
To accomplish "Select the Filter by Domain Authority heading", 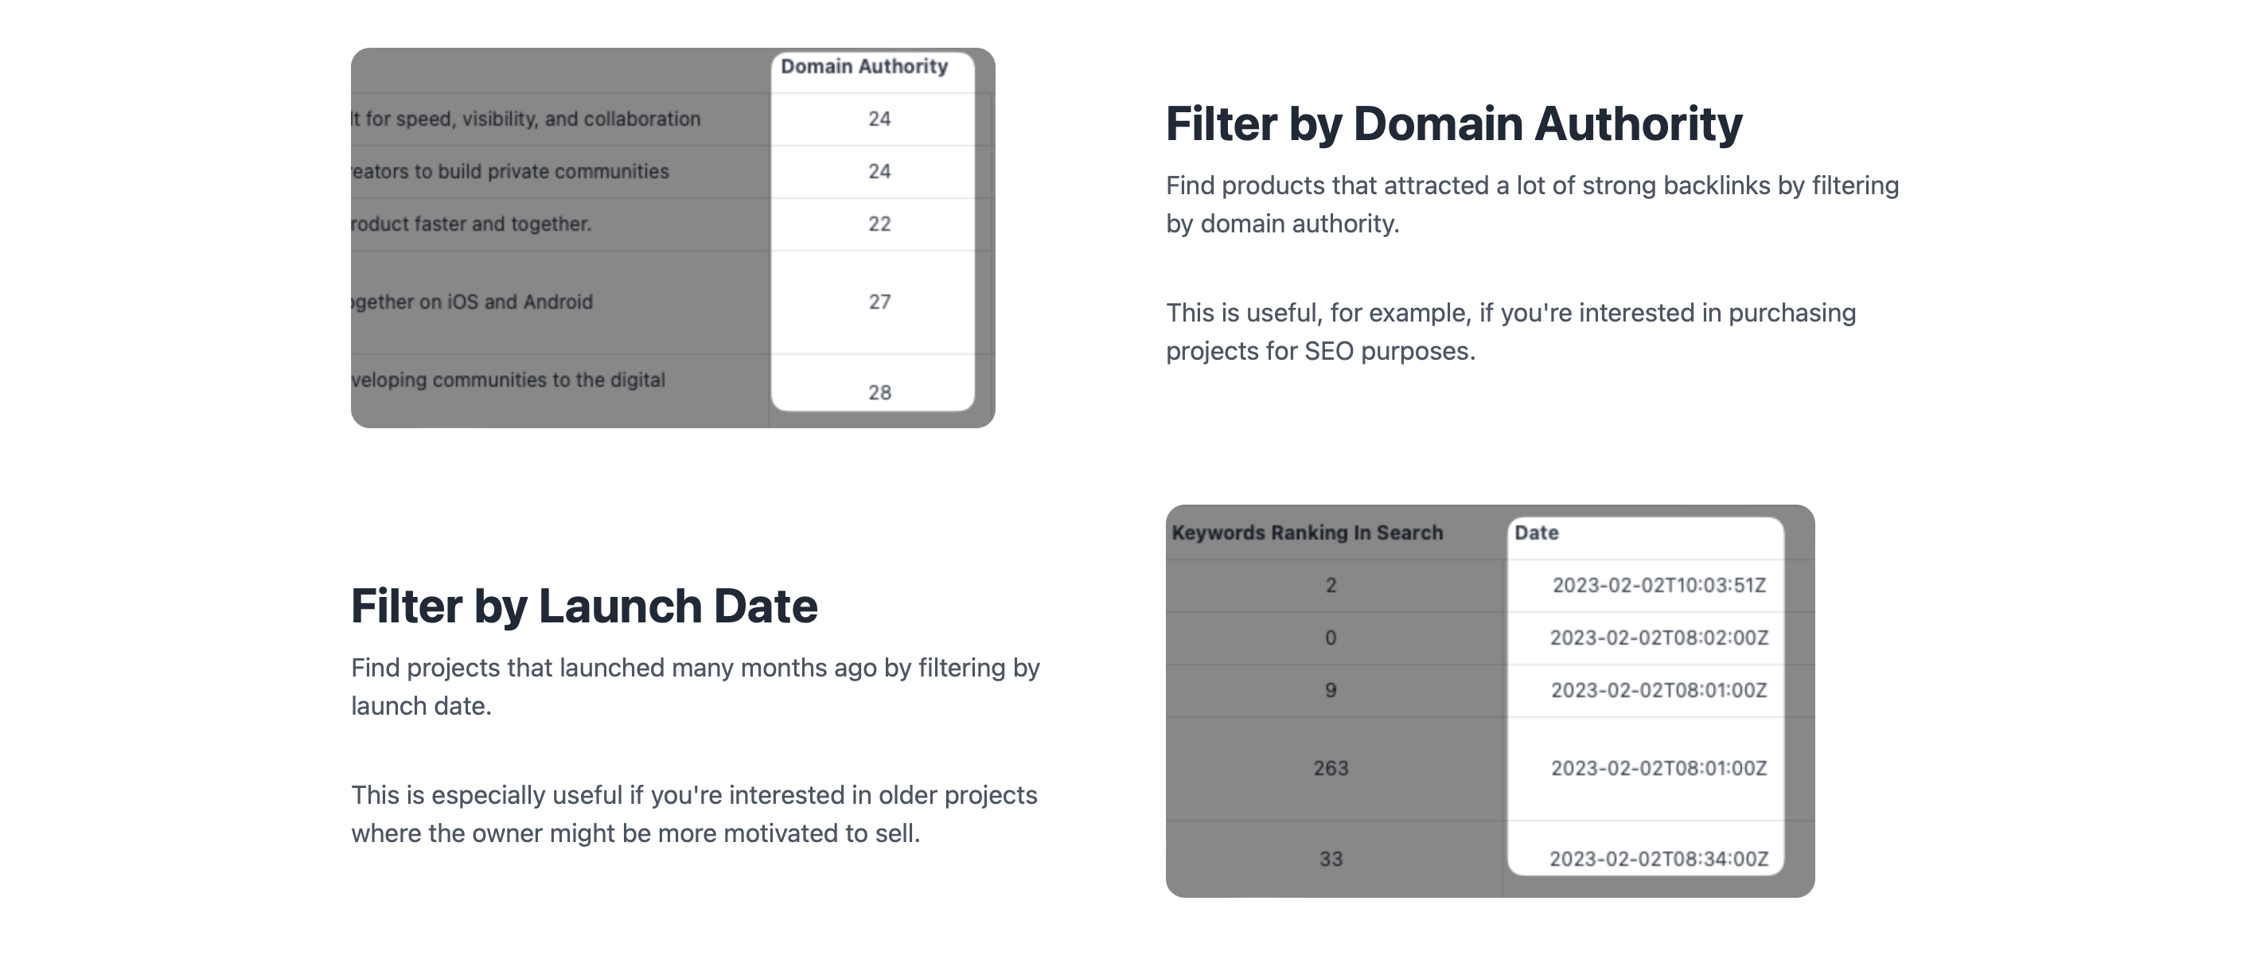I will tap(1454, 123).
